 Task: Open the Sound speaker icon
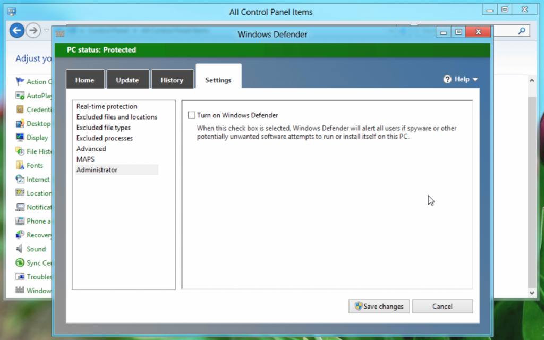[x=20, y=249]
